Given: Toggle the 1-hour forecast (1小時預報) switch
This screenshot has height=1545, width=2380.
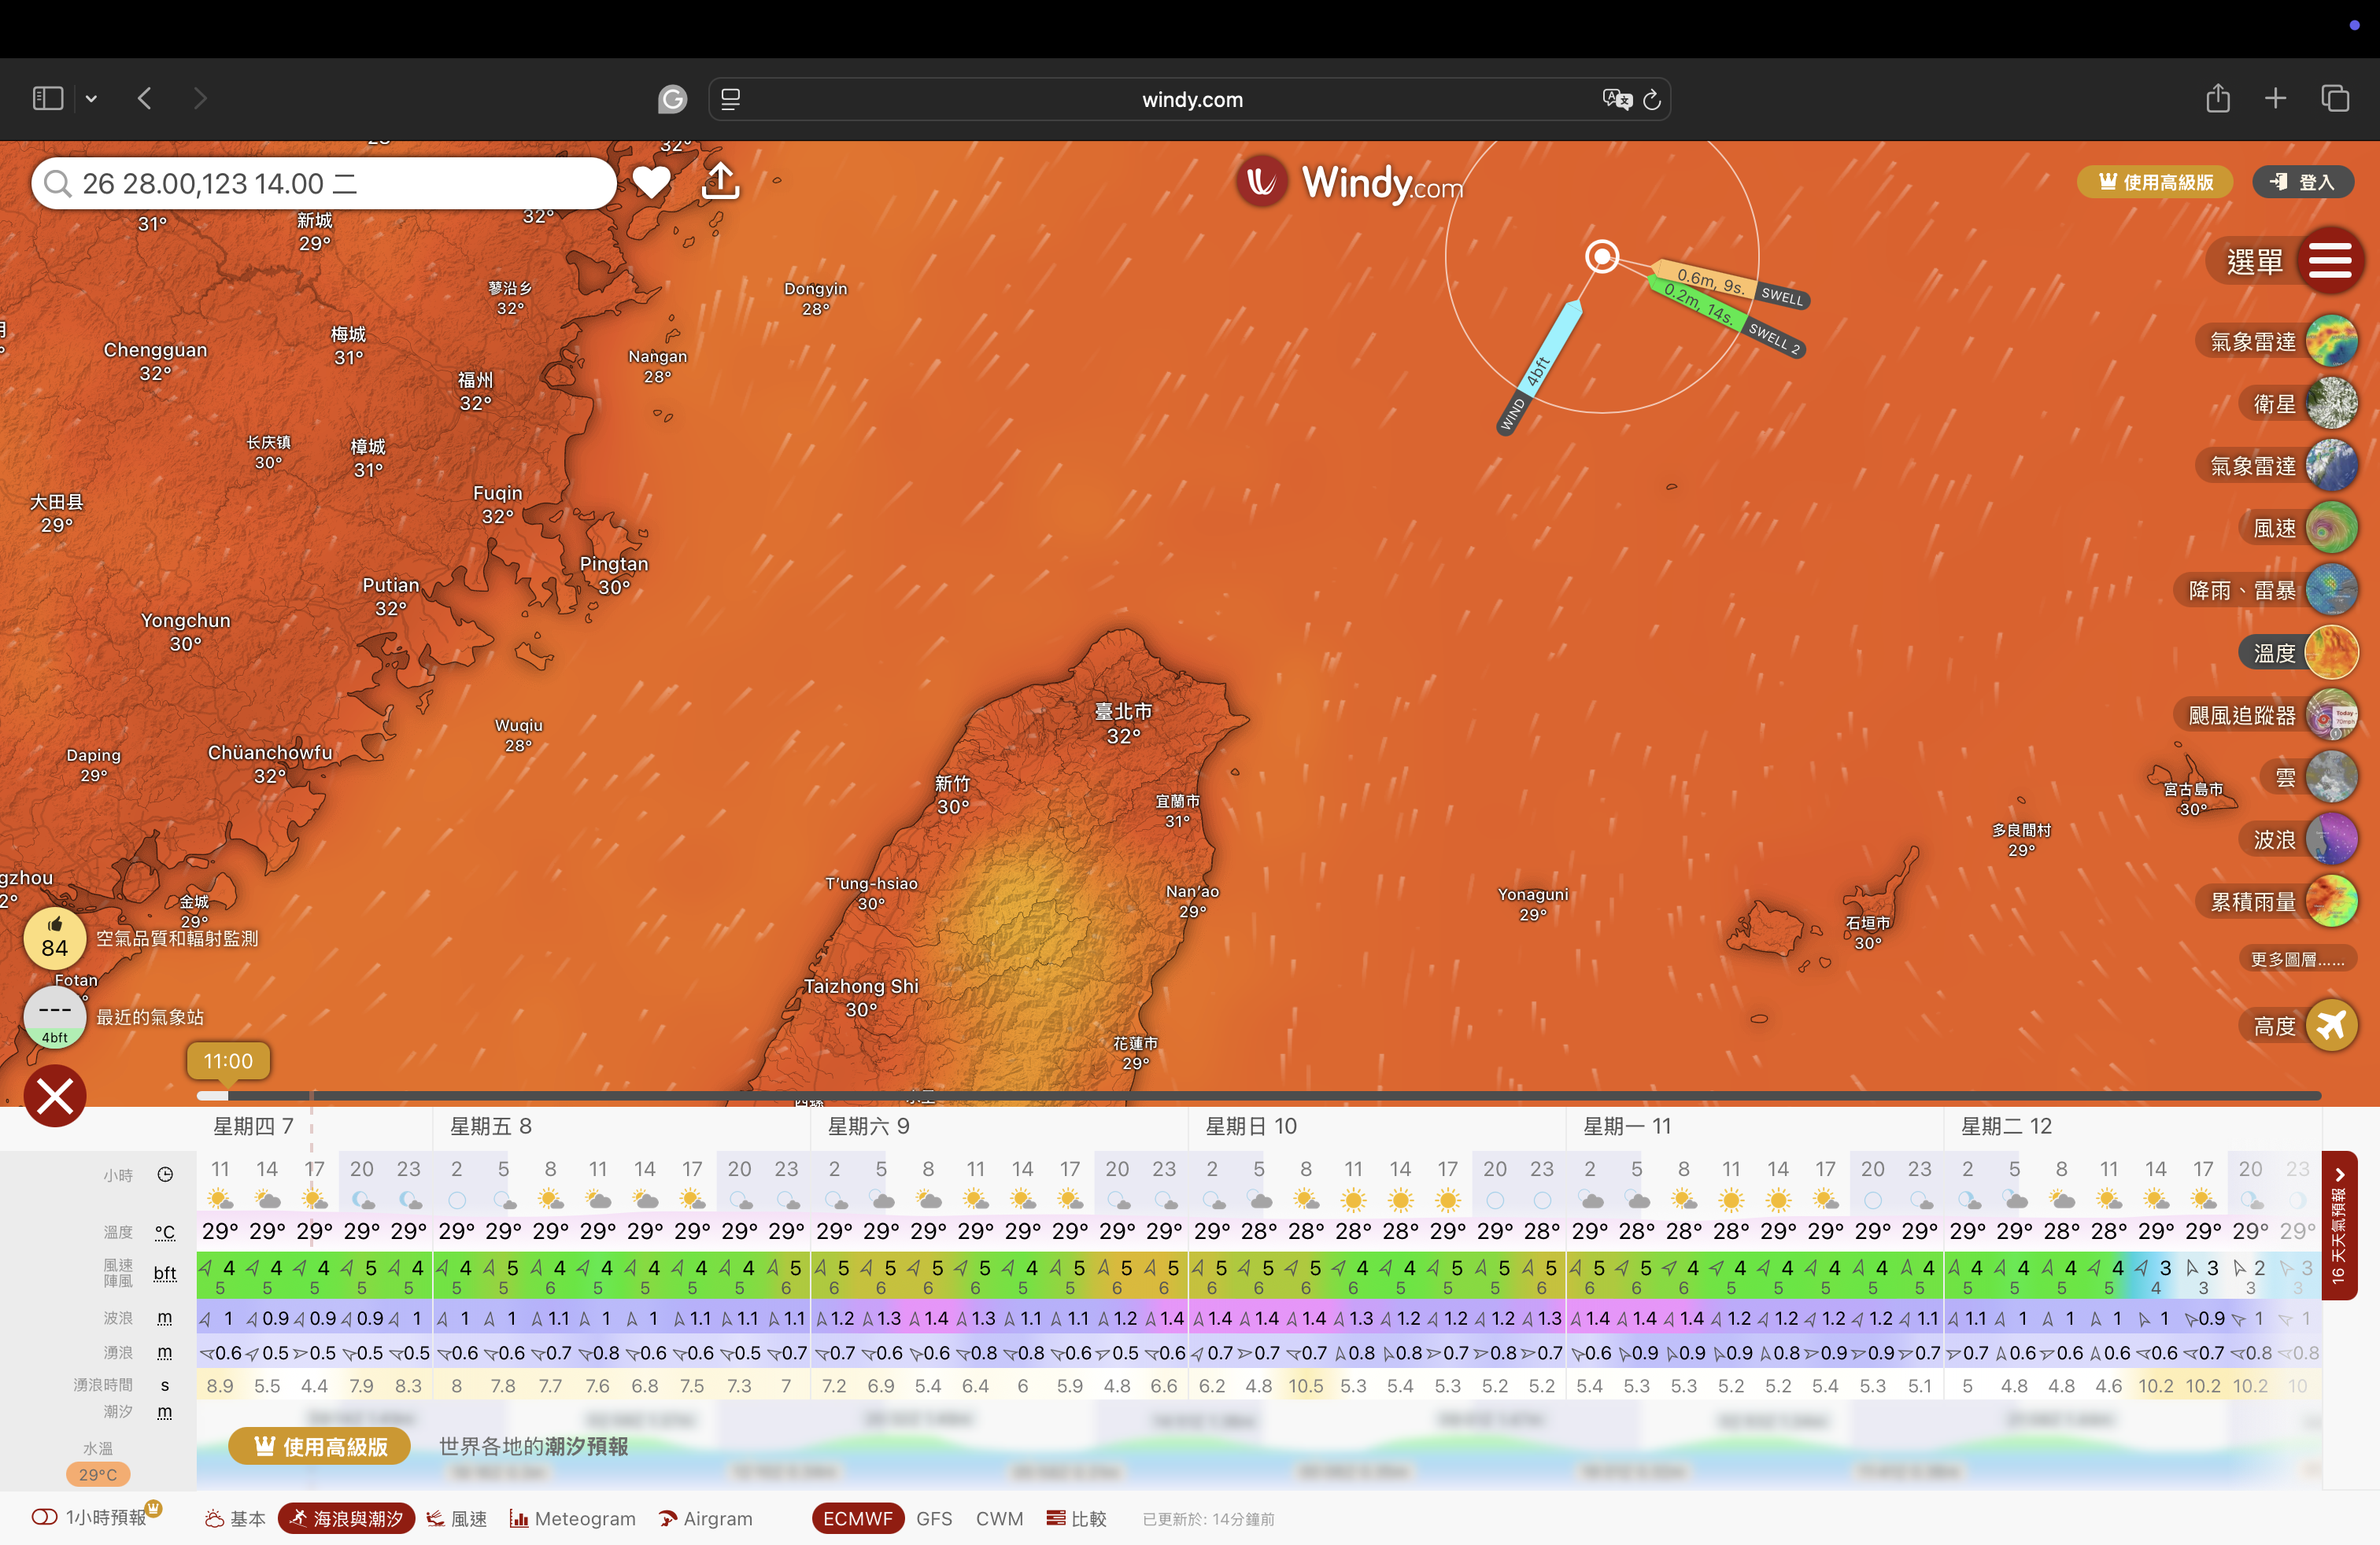Looking at the screenshot, I should point(44,1518).
